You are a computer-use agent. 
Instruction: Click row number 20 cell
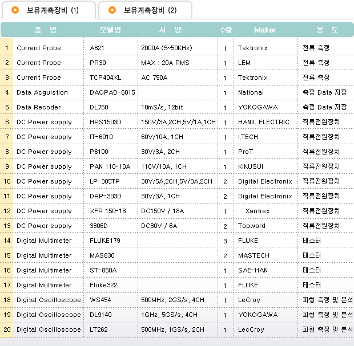(x=7, y=329)
